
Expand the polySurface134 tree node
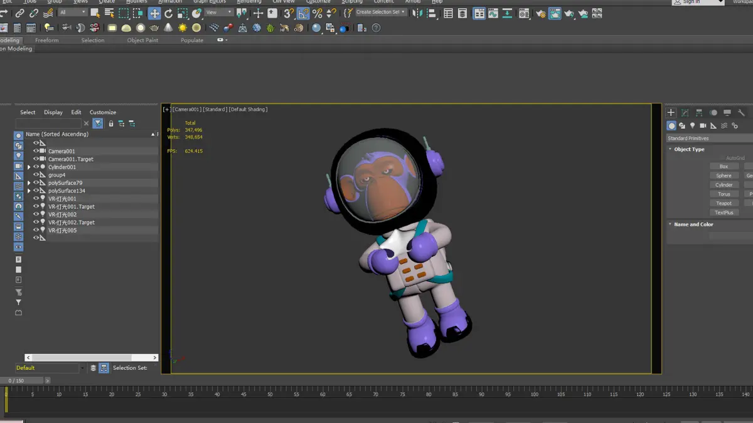[x=29, y=191]
